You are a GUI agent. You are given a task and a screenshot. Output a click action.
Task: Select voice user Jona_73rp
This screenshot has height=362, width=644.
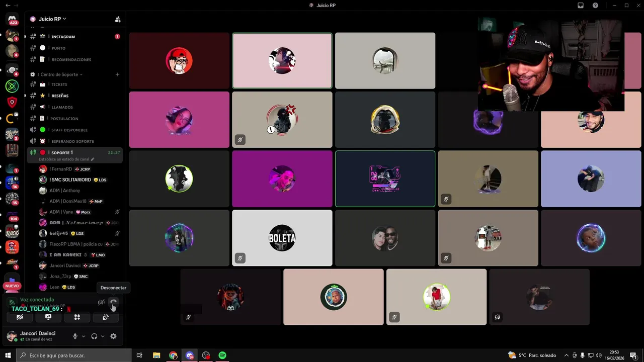(79, 276)
